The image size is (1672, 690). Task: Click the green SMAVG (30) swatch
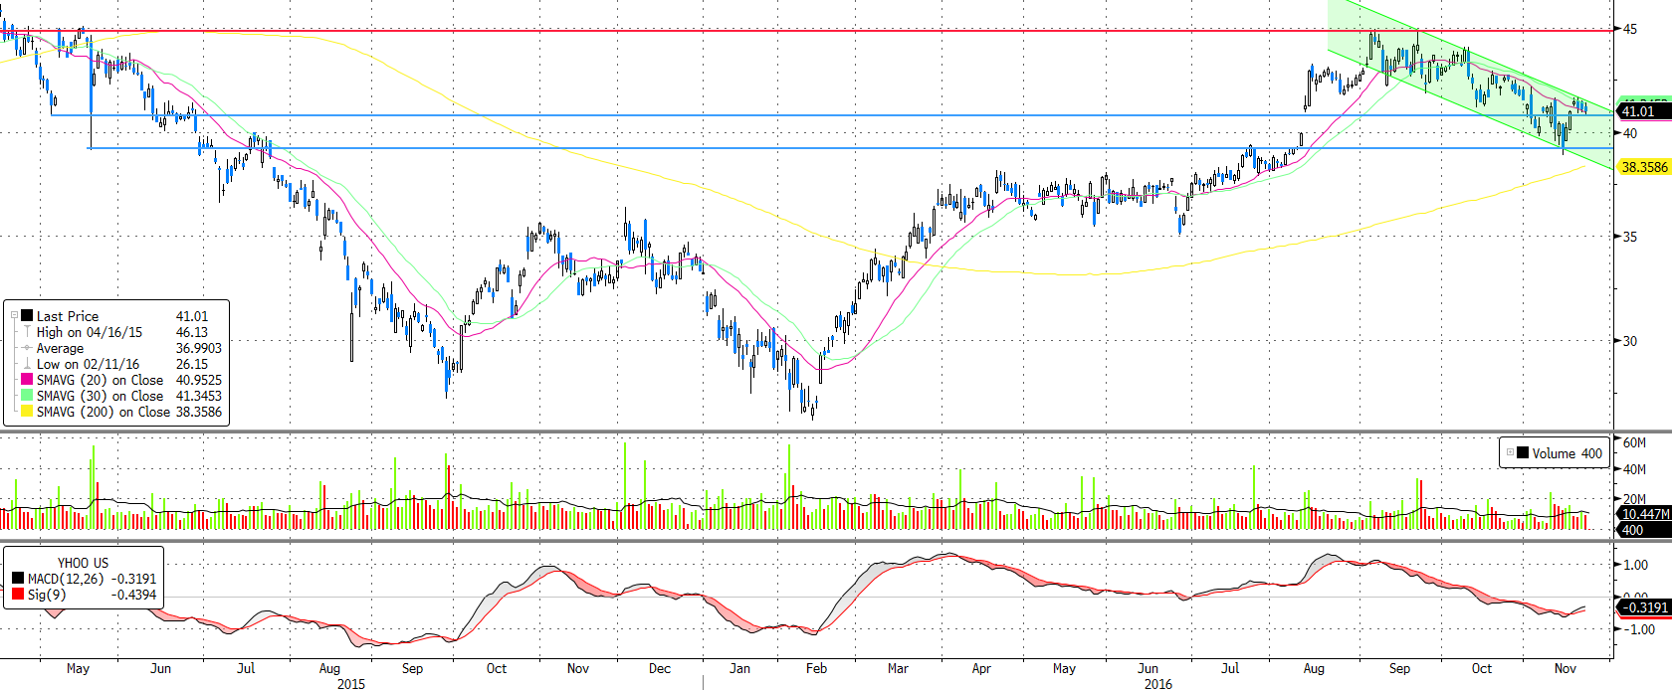coord(27,396)
